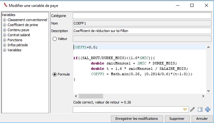Select the Variables child tree label
The width and height of the screenshot is (214, 123).
point(14,50)
